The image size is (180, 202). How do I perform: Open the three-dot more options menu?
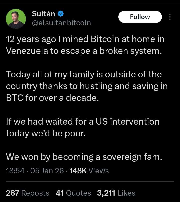[x=170, y=17]
